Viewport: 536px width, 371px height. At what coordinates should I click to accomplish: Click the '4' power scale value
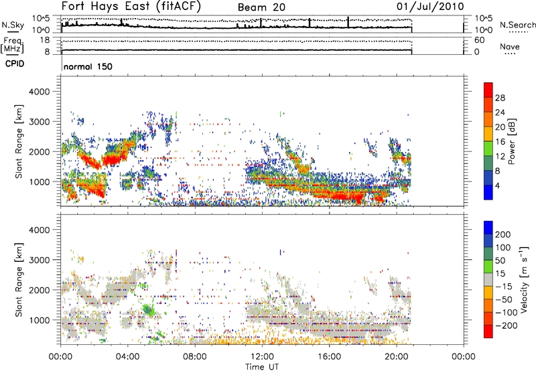pyautogui.click(x=497, y=185)
